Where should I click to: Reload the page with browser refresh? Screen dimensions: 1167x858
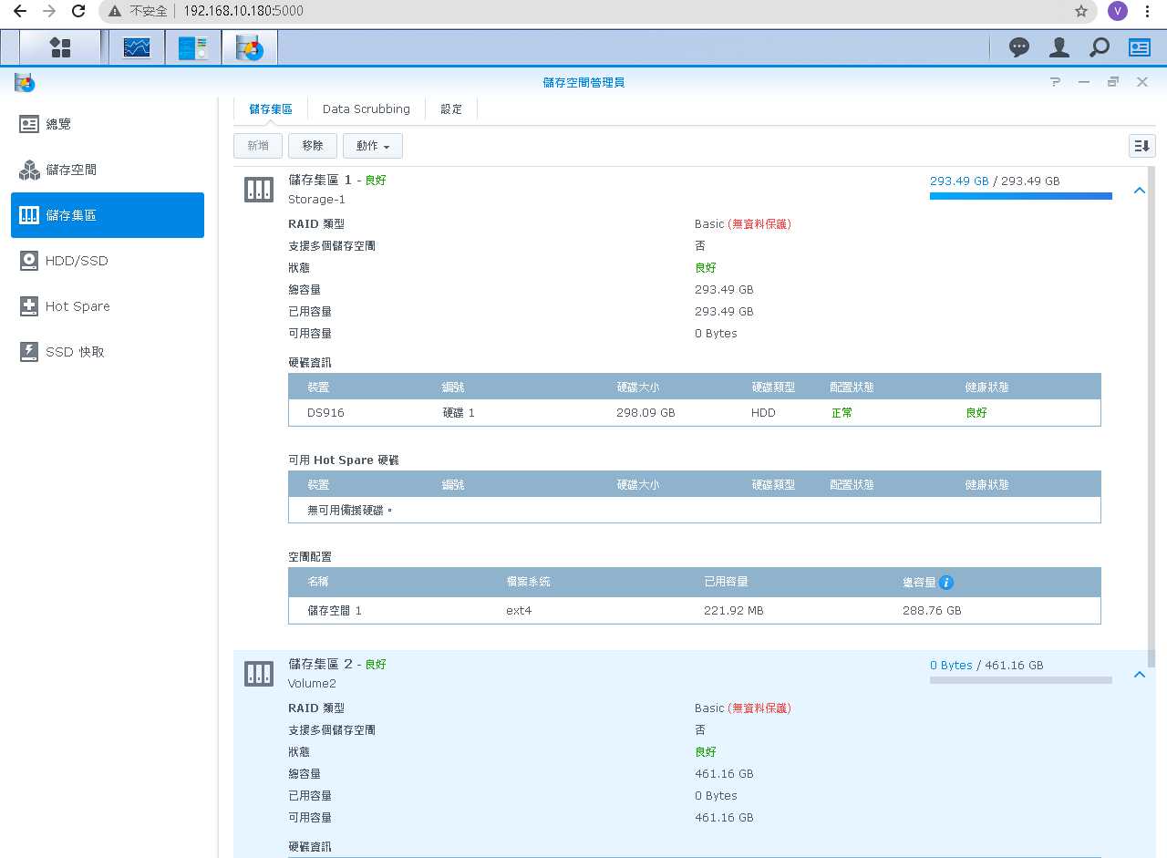tap(78, 11)
